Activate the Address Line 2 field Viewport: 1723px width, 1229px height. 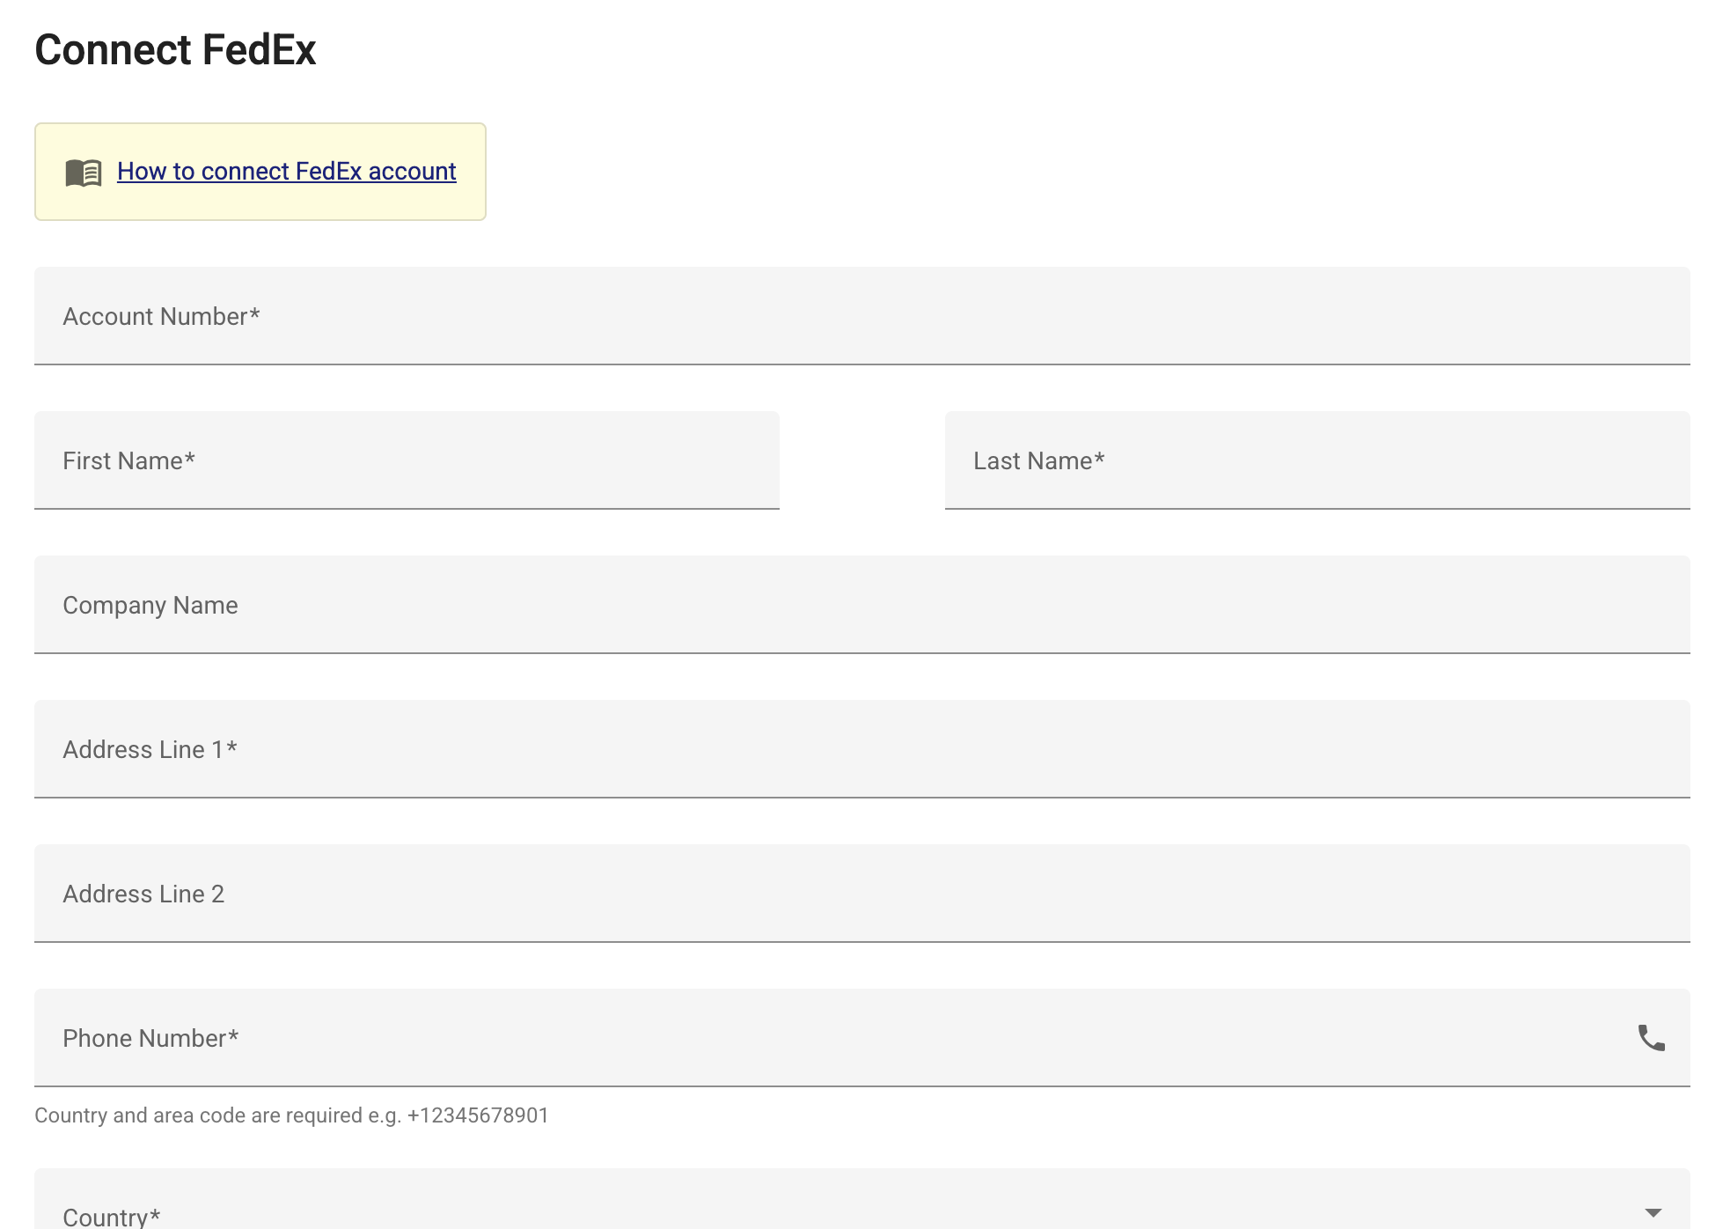pyautogui.click(x=862, y=894)
